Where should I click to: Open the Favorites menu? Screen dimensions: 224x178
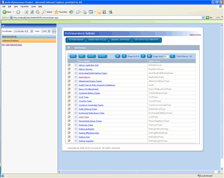coord(24,7)
